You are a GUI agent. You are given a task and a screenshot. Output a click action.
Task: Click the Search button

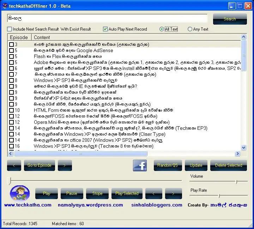tap(230, 19)
